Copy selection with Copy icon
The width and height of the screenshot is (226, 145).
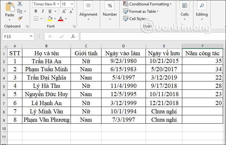coord(19,11)
